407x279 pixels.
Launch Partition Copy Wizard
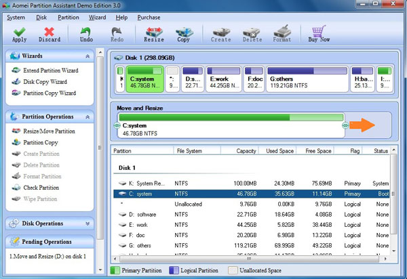coord(44,93)
